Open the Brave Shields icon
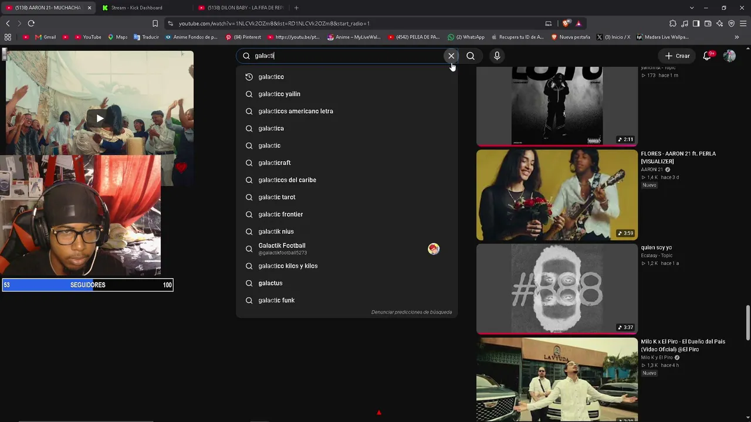 click(566, 23)
